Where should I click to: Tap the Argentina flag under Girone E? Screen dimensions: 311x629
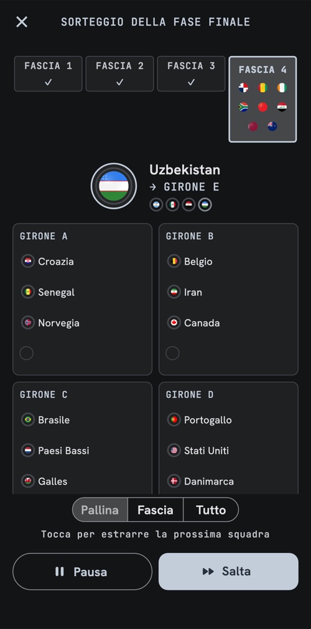[156, 205]
